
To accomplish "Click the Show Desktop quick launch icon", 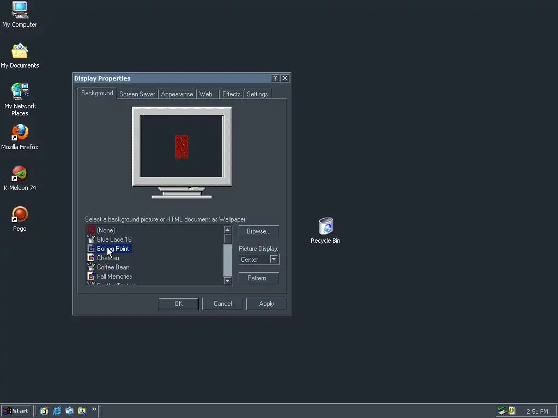I will [44, 411].
